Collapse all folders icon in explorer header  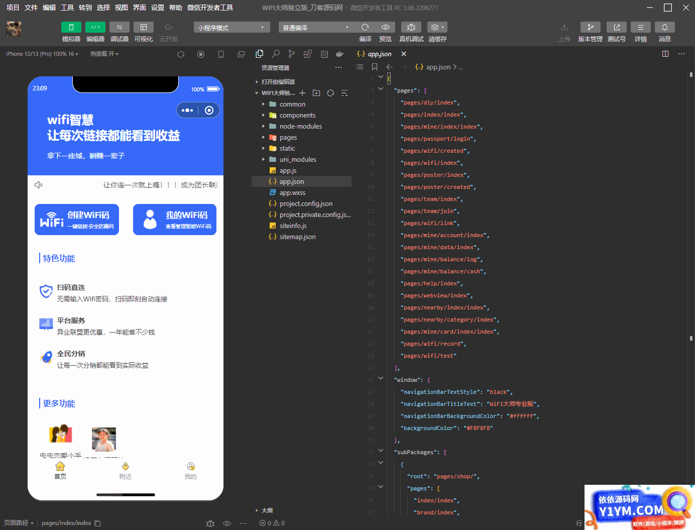[344, 93]
